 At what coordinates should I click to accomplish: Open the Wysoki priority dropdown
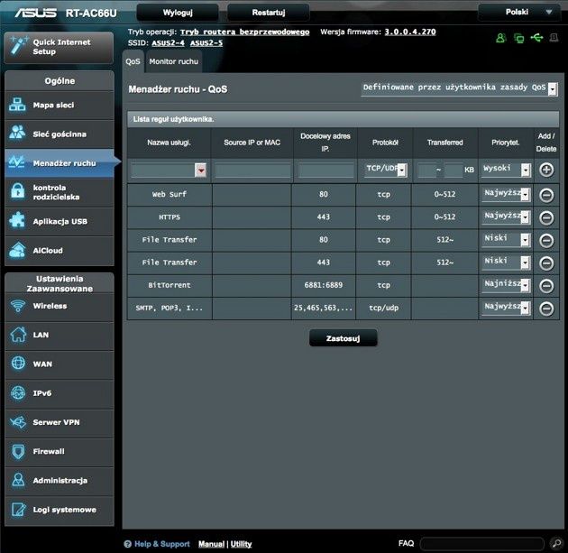point(506,170)
